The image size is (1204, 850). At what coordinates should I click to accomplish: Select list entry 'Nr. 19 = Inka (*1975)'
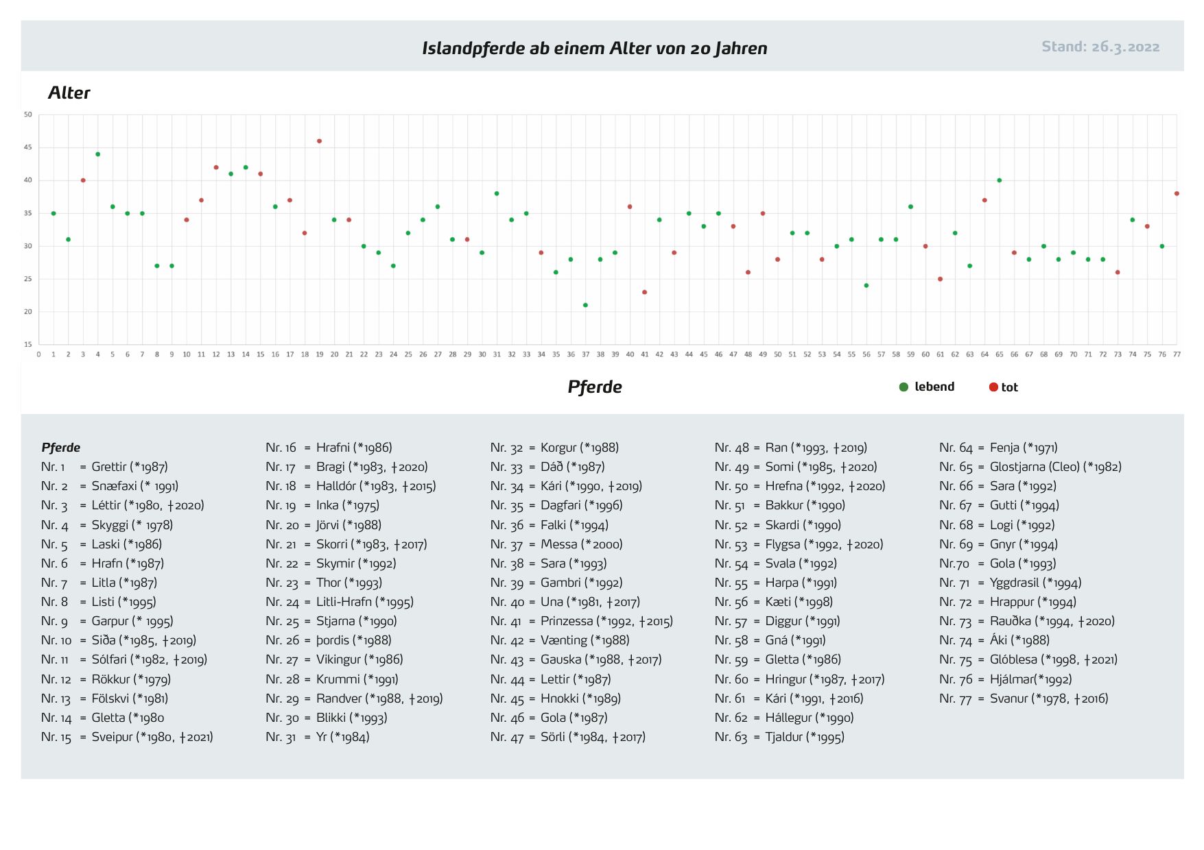(322, 506)
